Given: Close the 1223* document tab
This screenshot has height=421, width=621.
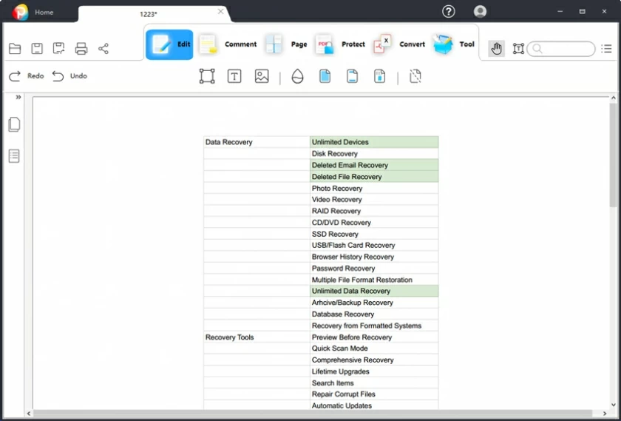Looking at the screenshot, I should [220, 12].
